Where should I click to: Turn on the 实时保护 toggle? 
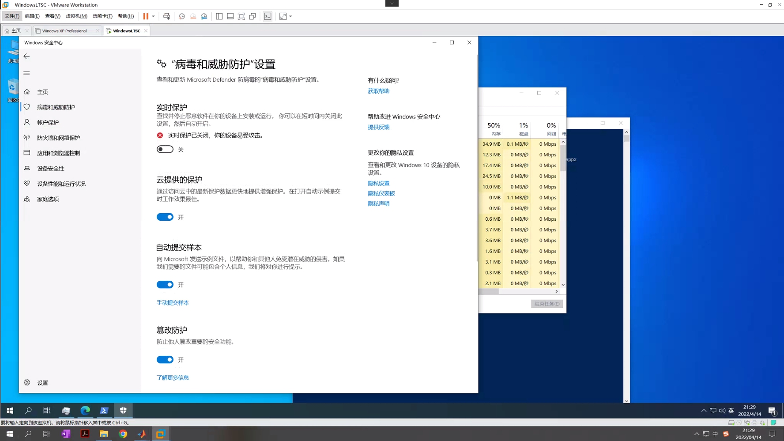[x=165, y=149]
